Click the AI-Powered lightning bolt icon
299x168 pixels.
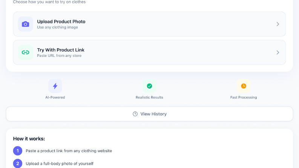[x=55, y=86]
